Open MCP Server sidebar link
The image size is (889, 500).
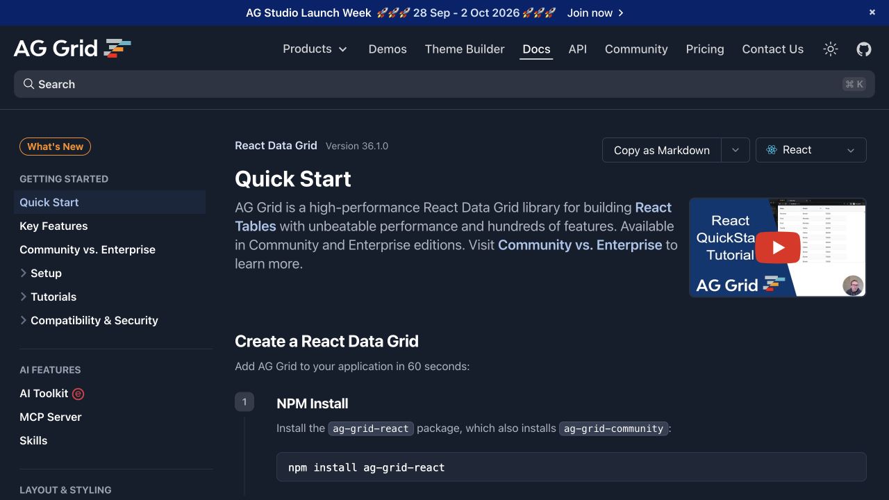pos(51,417)
